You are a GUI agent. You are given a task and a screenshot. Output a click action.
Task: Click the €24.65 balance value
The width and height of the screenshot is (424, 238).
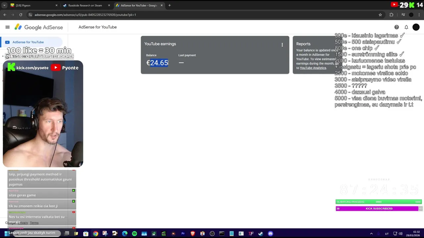(x=157, y=63)
